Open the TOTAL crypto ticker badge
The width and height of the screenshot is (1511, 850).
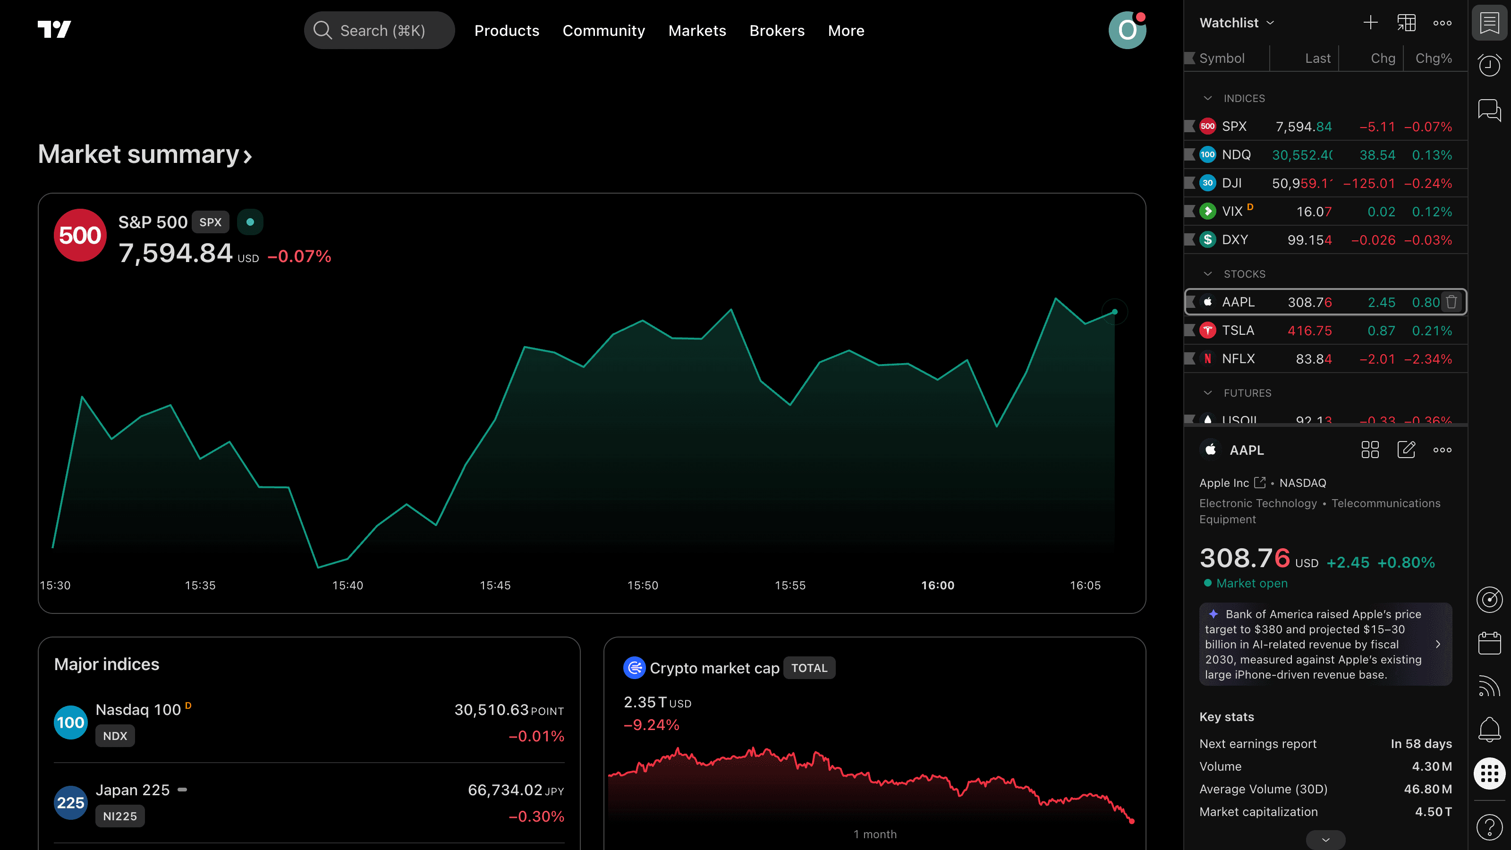(x=809, y=668)
